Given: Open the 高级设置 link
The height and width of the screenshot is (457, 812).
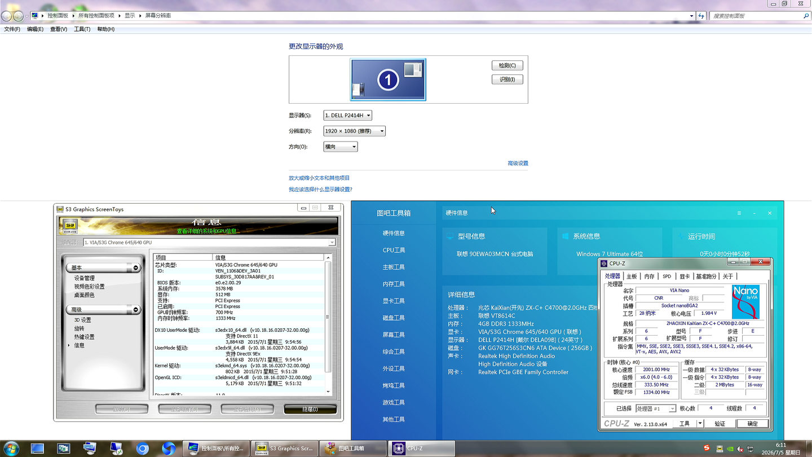Looking at the screenshot, I should [518, 164].
